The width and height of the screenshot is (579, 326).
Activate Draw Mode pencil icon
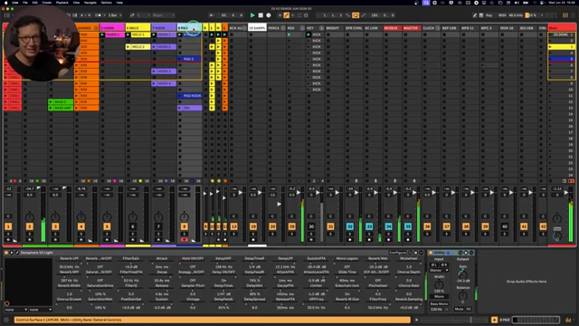(475, 15)
